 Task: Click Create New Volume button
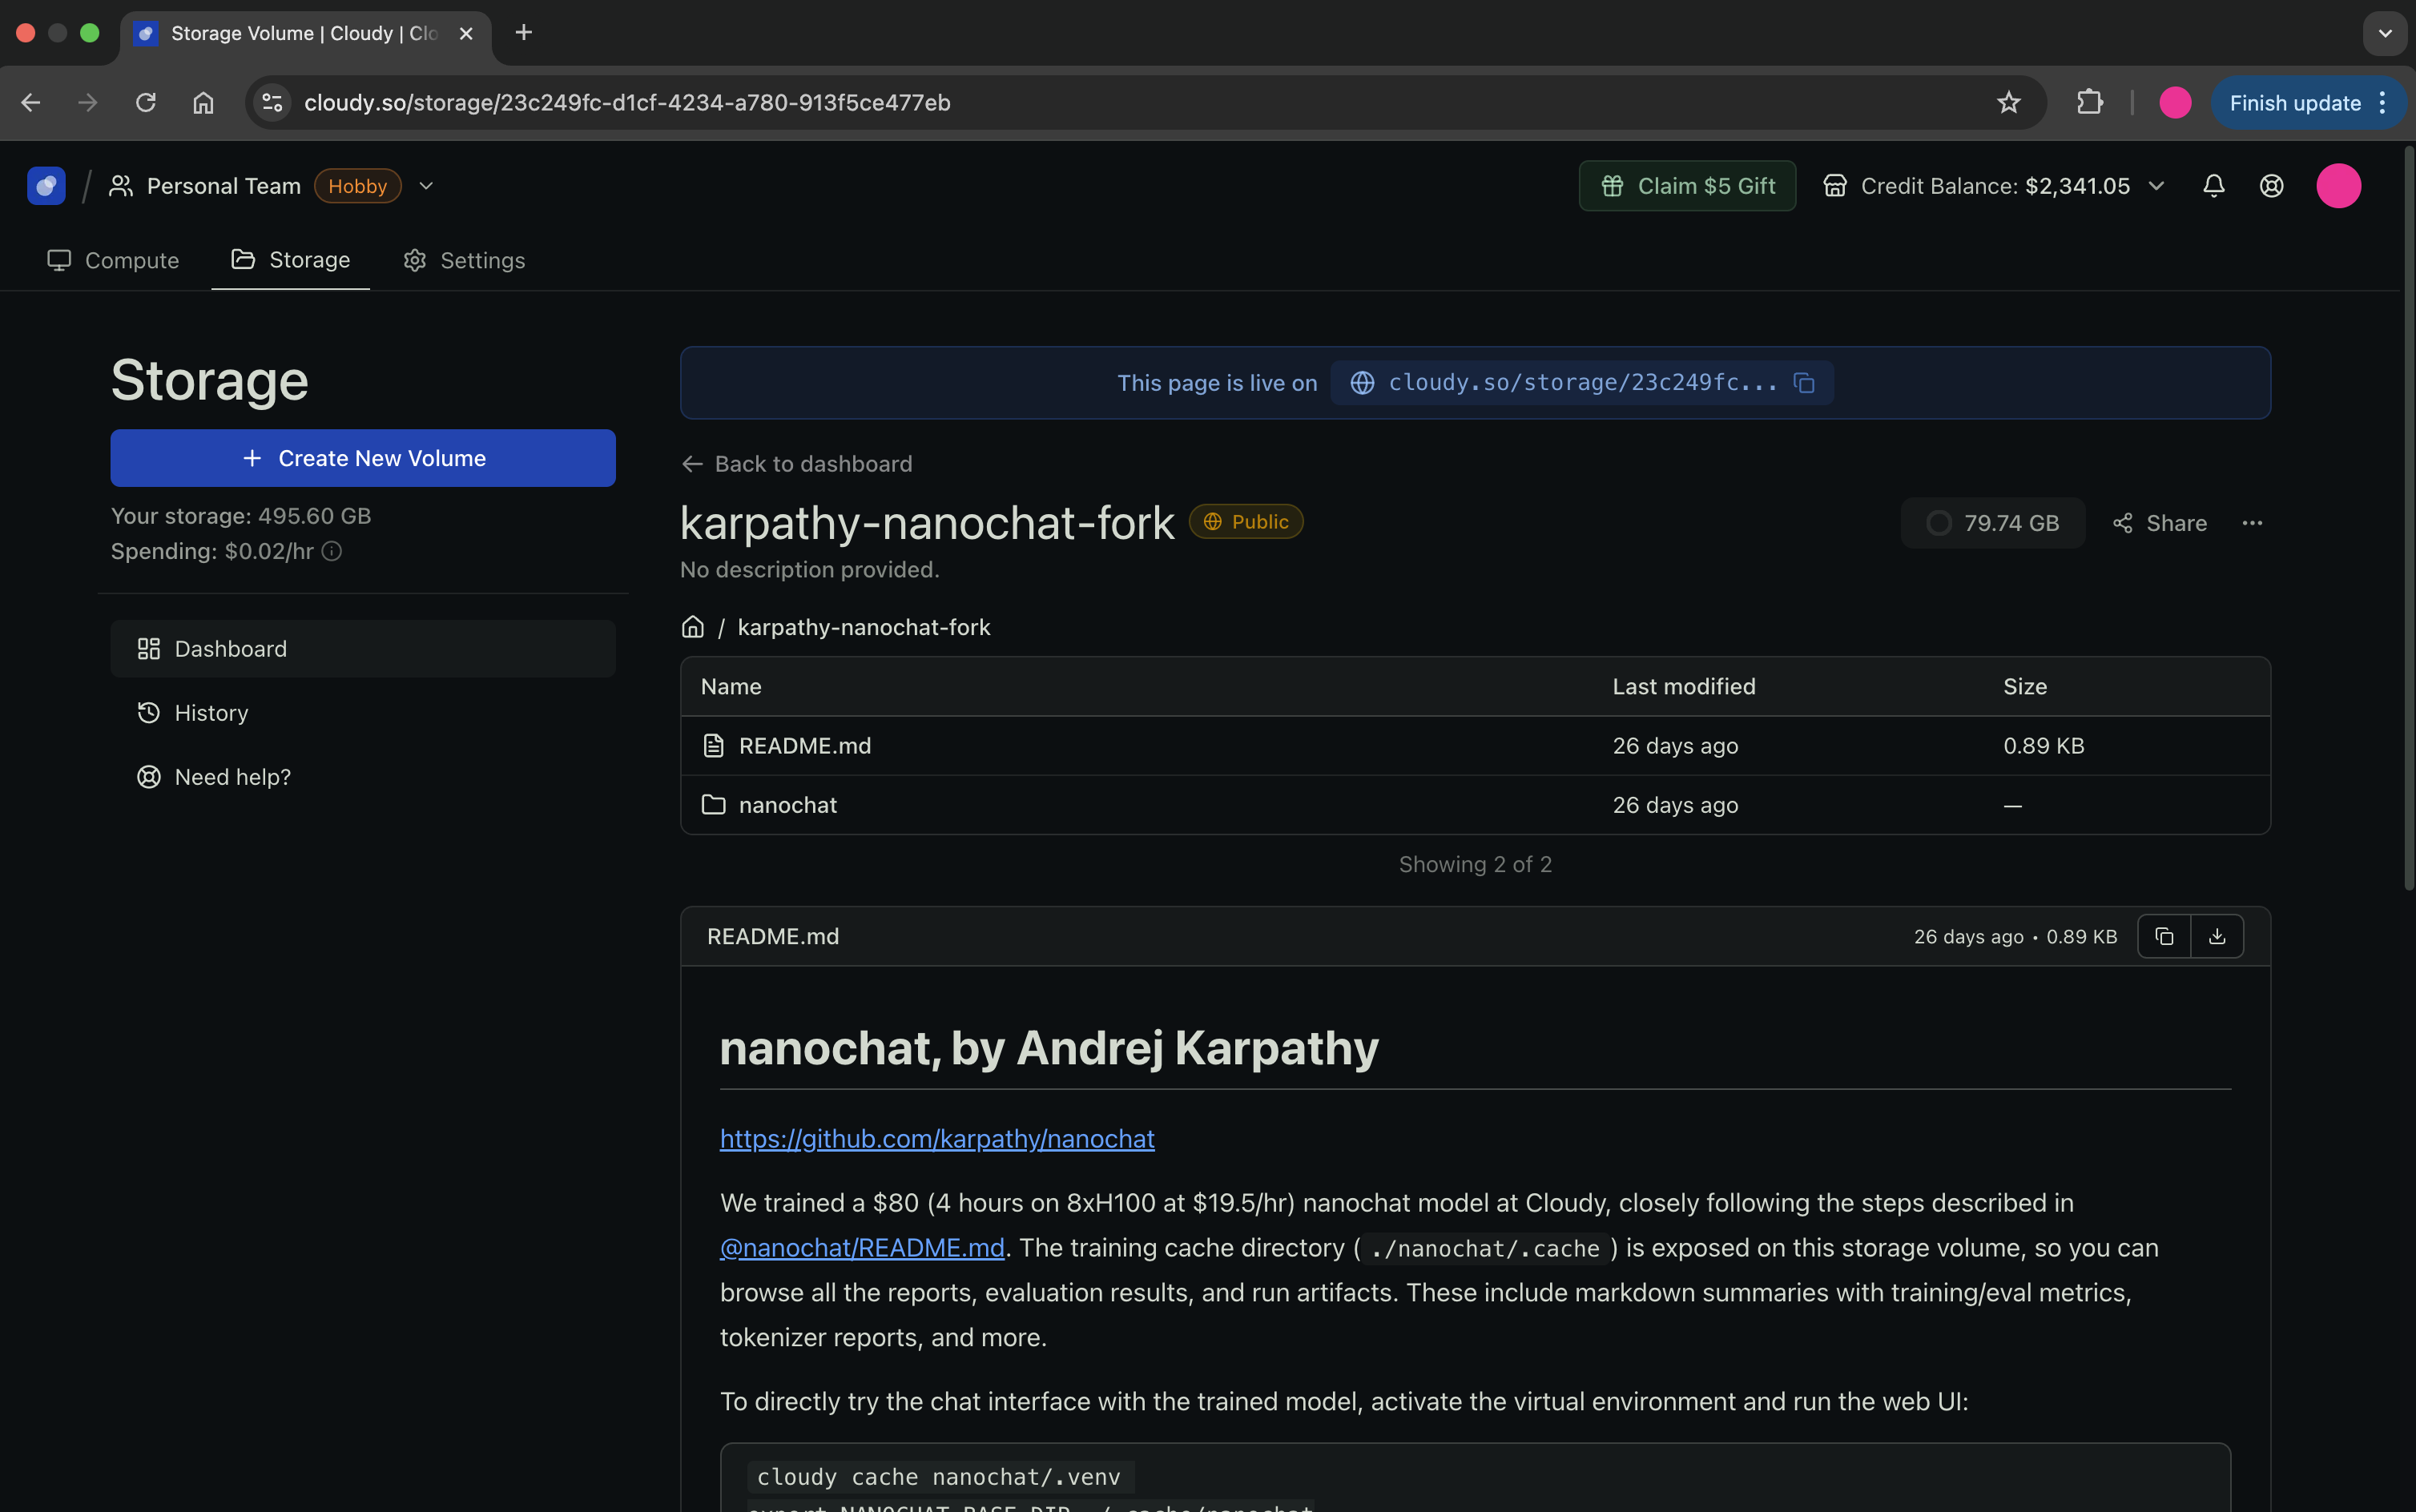click(363, 458)
